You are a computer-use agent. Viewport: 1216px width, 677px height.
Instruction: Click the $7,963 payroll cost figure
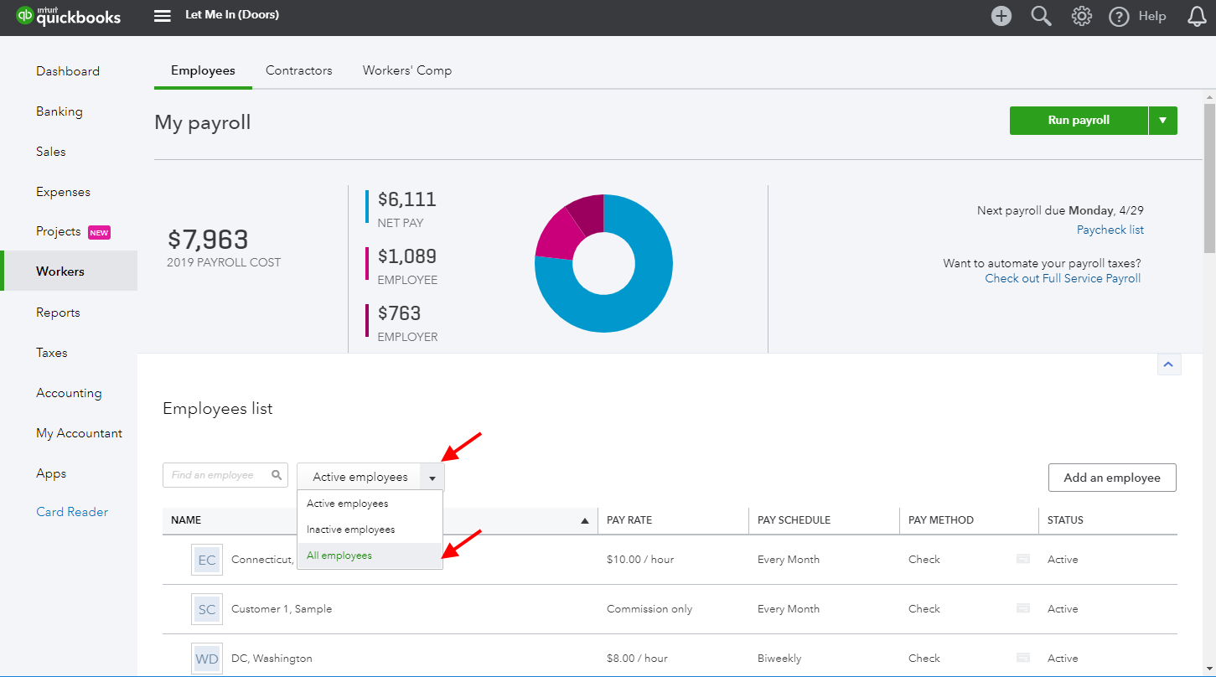(208, 240)
